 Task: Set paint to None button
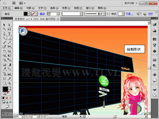coord(10,98)
